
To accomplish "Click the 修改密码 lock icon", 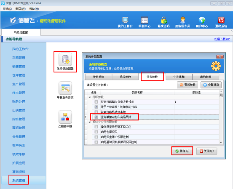I will click(x=163, y=20).
